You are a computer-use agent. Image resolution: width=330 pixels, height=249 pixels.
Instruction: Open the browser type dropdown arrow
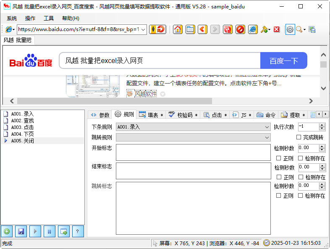point(14,30)
